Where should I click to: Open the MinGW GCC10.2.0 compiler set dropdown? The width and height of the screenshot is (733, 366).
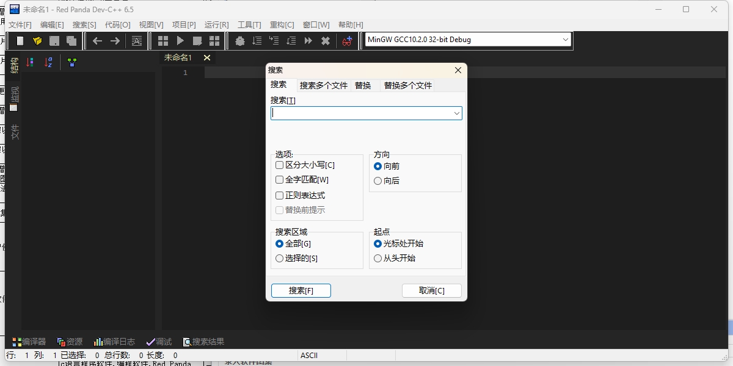[x=467, y=40]
